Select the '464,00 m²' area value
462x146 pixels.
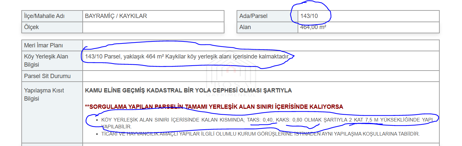pos(313,27)
